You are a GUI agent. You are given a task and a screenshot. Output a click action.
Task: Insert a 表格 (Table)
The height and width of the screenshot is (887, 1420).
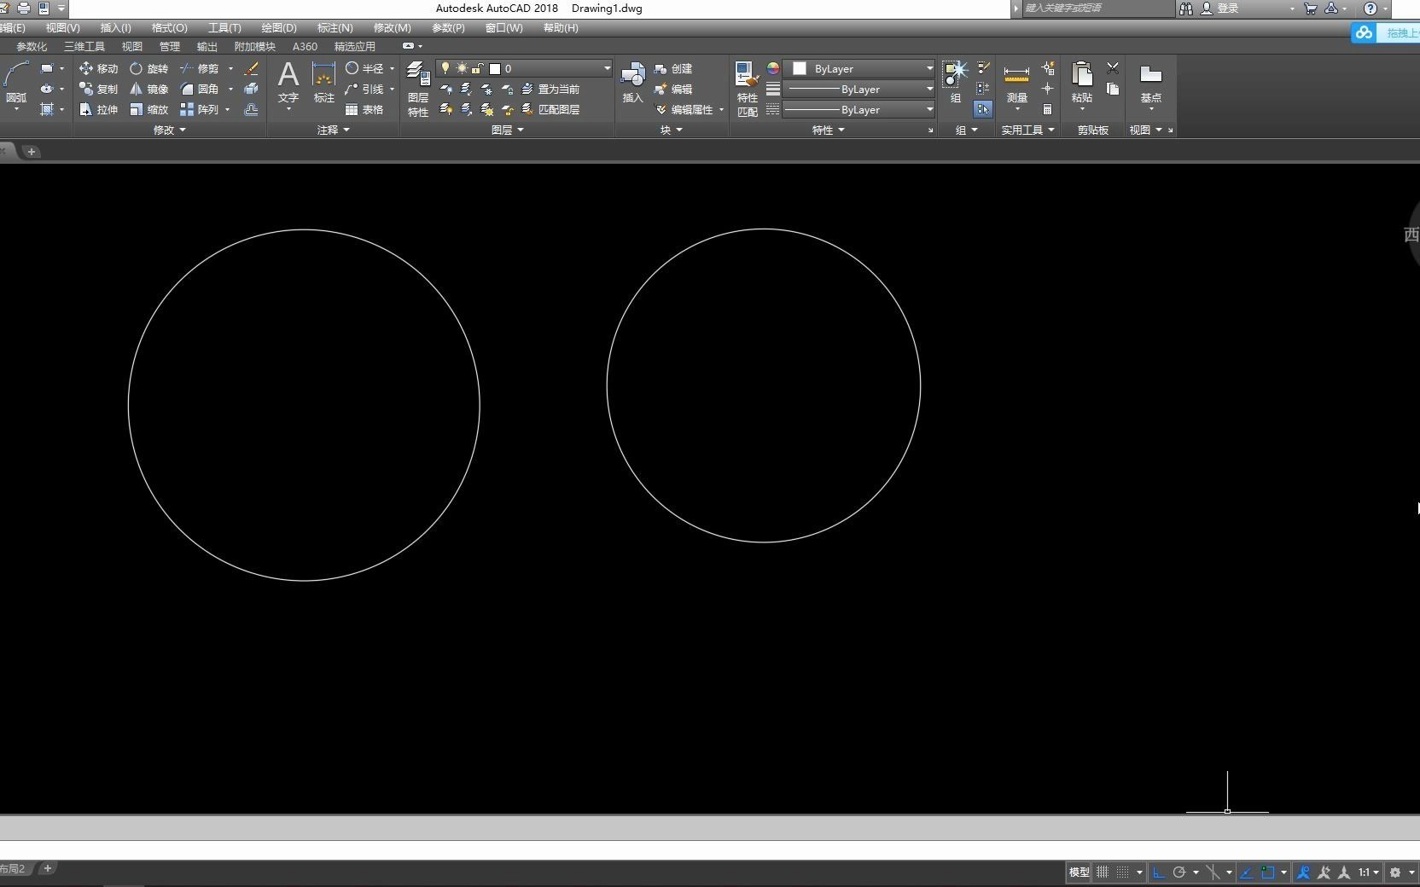[x=364, y=109]
